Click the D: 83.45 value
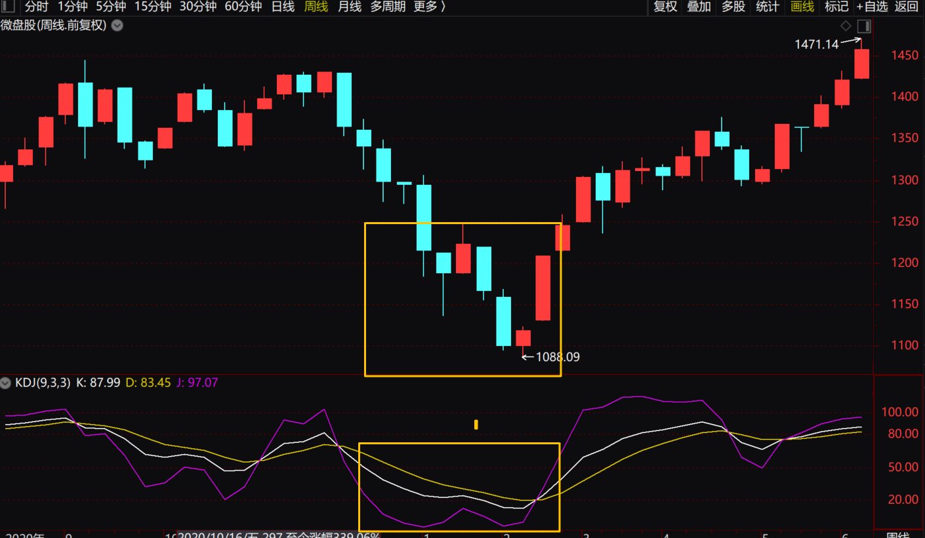925x538 pixels. (148, 382)
